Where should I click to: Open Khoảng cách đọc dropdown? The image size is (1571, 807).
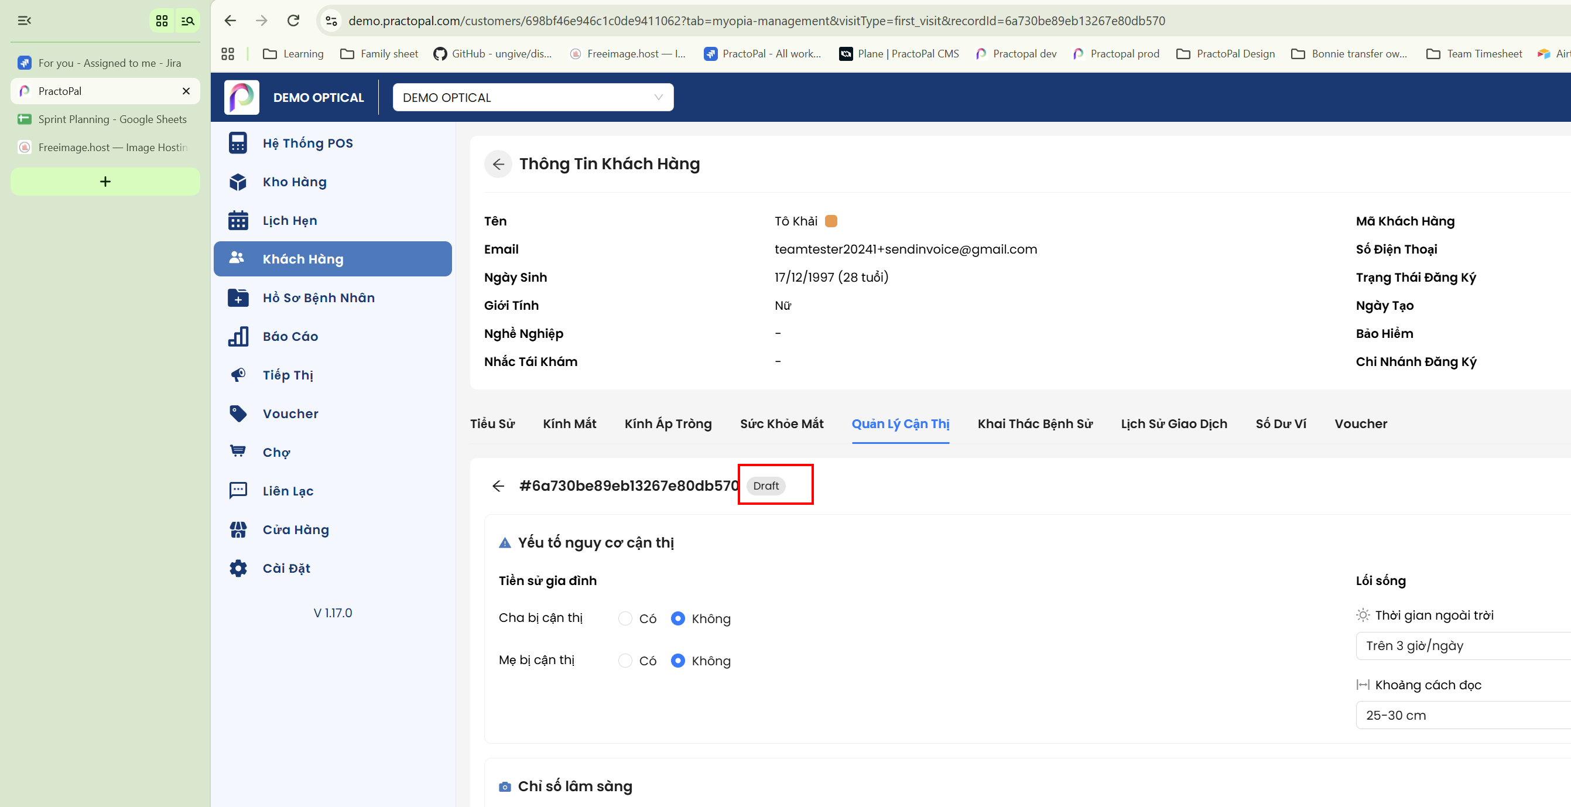1463,716
